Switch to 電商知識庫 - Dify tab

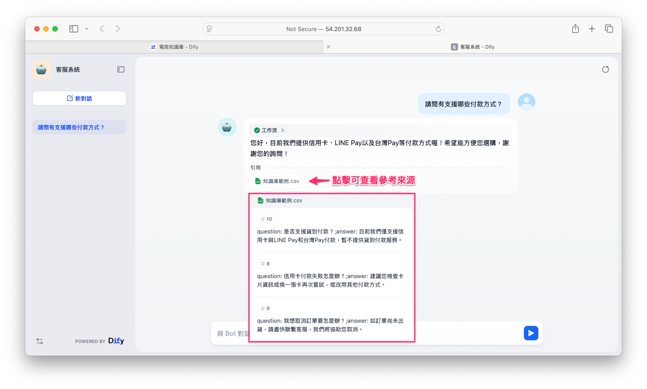174,47
